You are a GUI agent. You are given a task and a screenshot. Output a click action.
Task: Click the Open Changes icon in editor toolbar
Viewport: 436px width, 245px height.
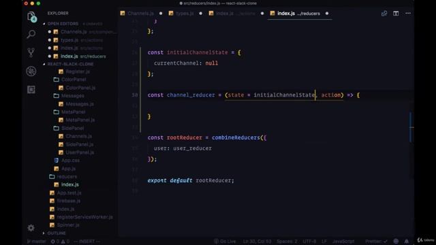(384, 14)
